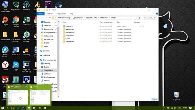Go up one folder level arrow
Viewport: 195px width, 110px height.
(50, 18)
